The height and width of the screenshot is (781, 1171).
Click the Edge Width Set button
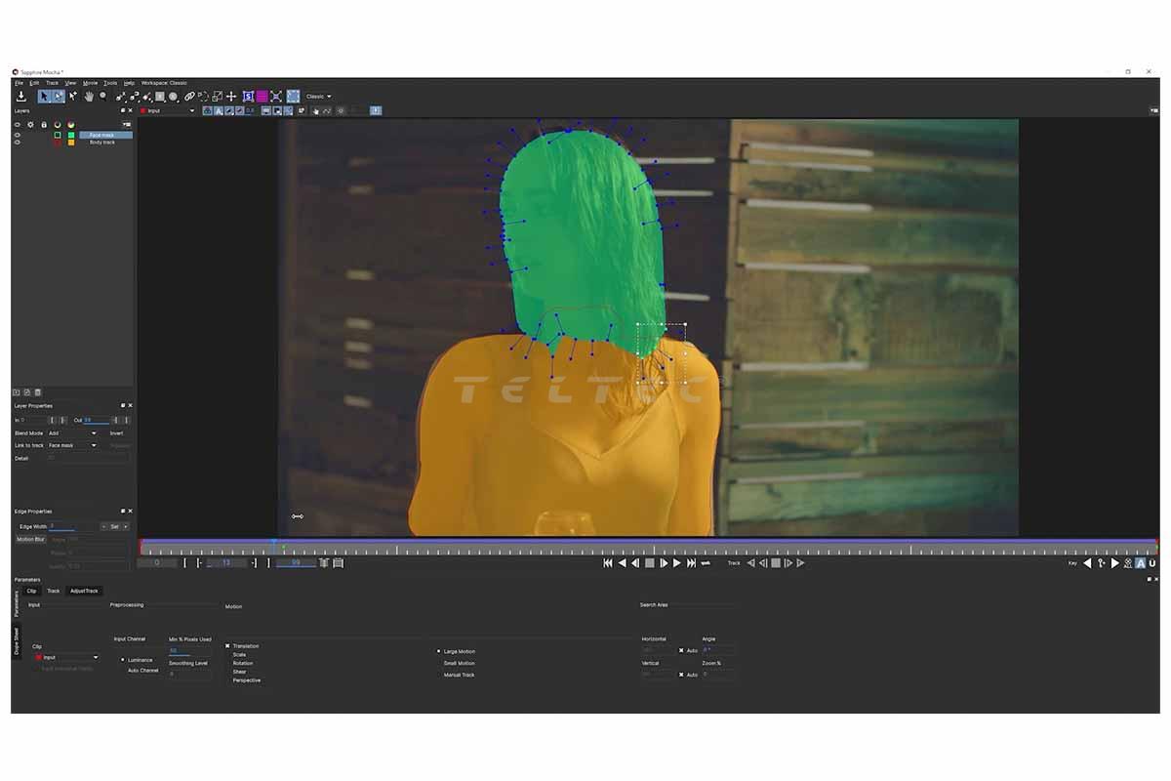click(114, 526)
